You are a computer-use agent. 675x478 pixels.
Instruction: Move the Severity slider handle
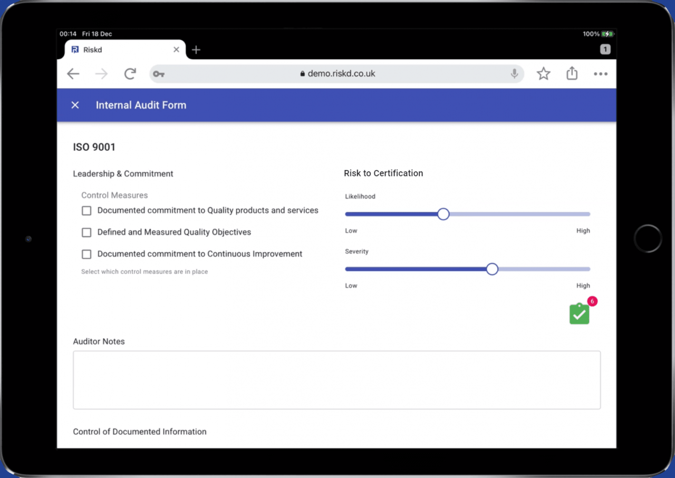(x=491, y=269)
